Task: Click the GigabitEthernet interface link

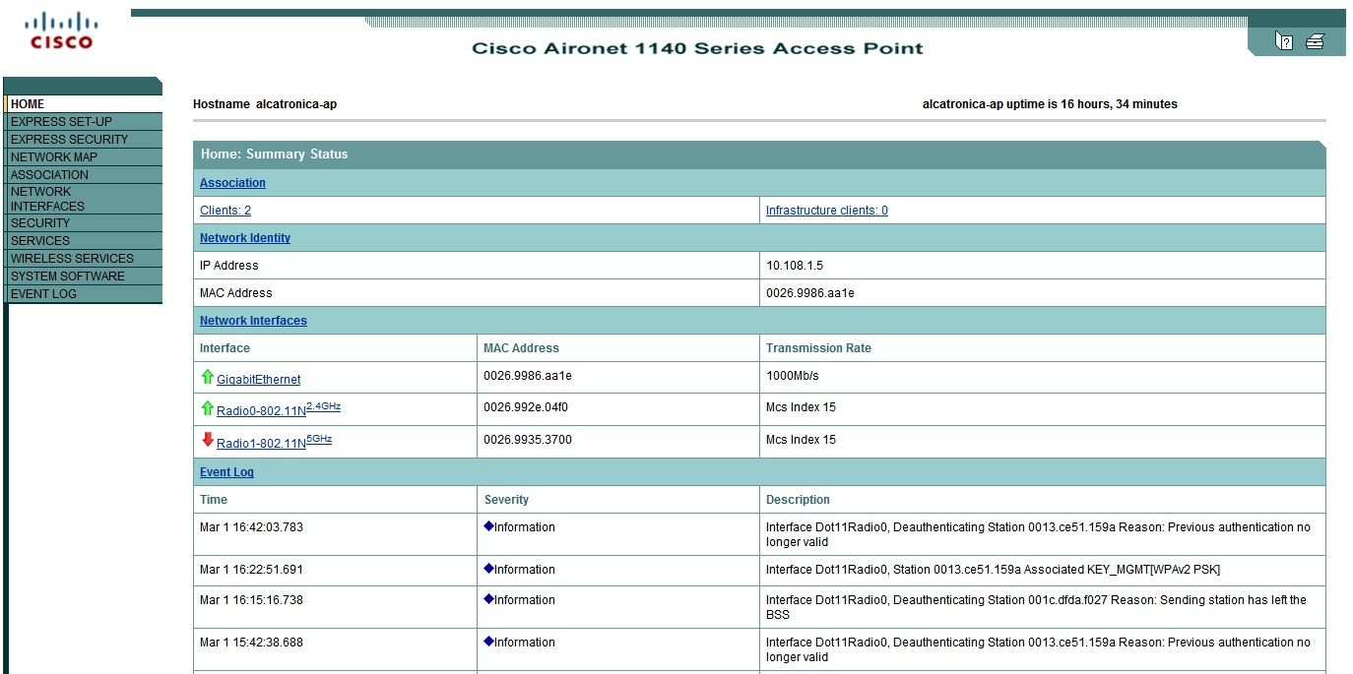Action: 258,380
